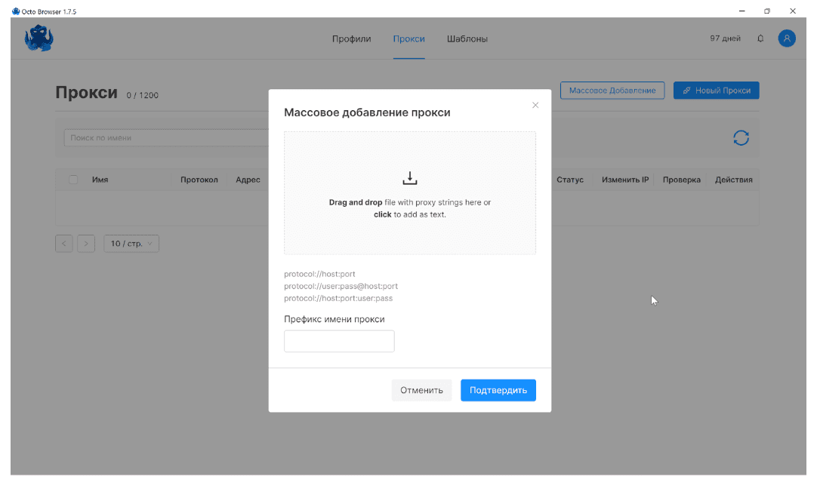Click the Поиск по имени search field
The width and height of the screenshot is (817, 483).
[x=166, y=138]
